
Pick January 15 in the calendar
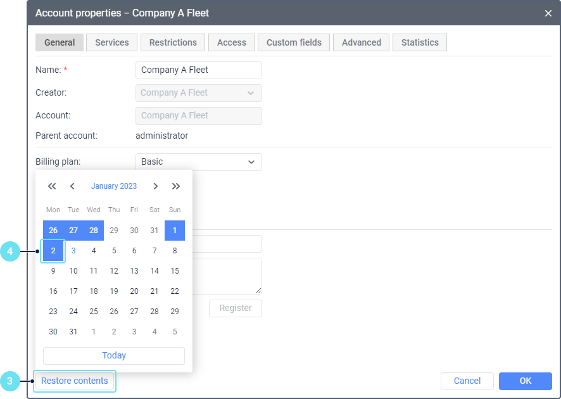tap(175, 271)
